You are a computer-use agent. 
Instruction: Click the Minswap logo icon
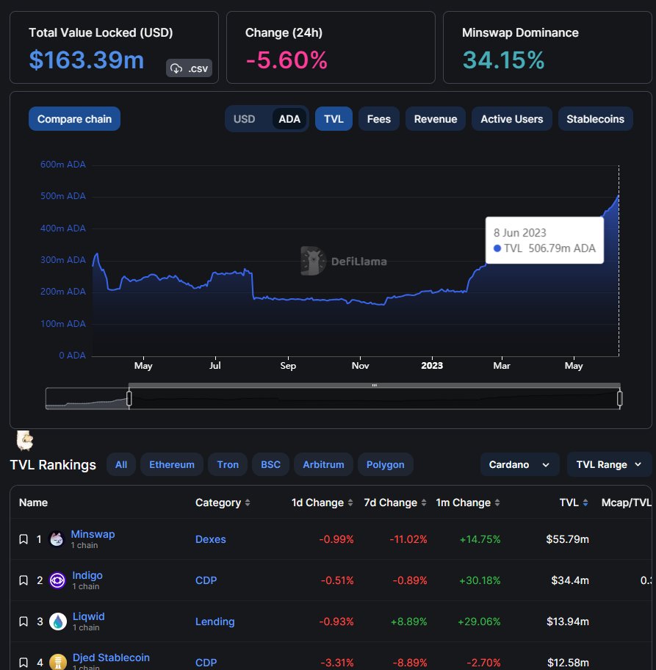point(57,539)
